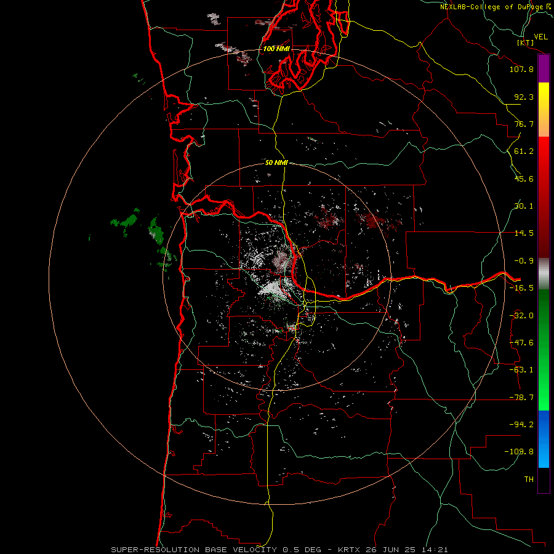Select the 76.7 scale value
The height and width of the screenshot is (554, 554).
point(524,124)
